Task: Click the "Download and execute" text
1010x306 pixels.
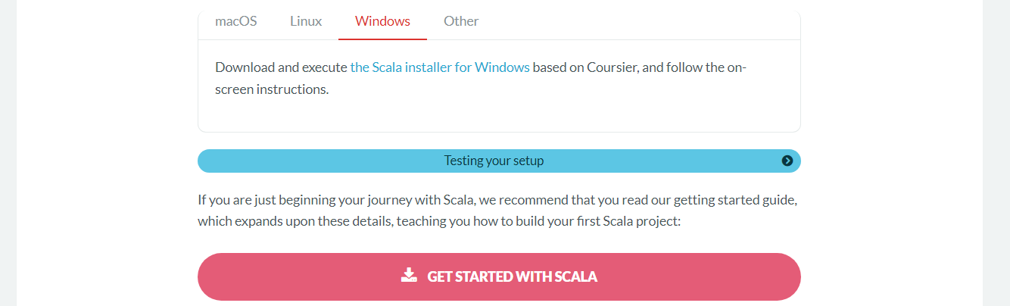Action: coord(281,67)
